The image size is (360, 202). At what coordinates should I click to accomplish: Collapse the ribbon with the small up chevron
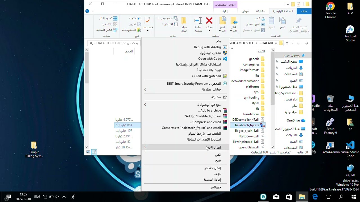93,11
